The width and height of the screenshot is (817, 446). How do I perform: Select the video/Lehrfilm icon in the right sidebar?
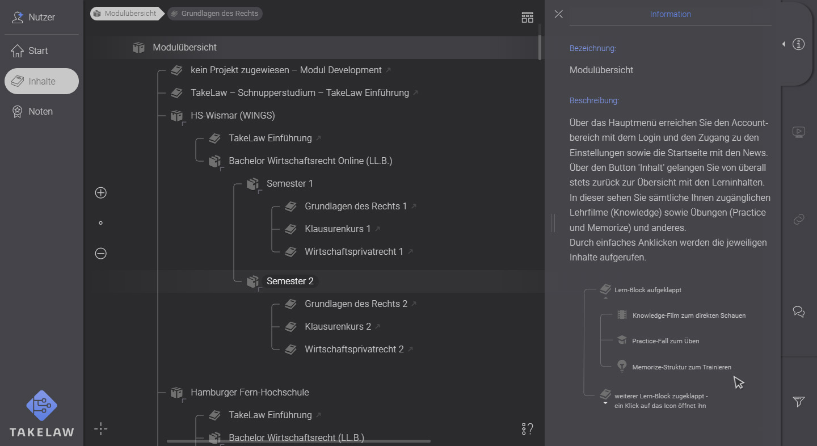click(x=799, y=132)
